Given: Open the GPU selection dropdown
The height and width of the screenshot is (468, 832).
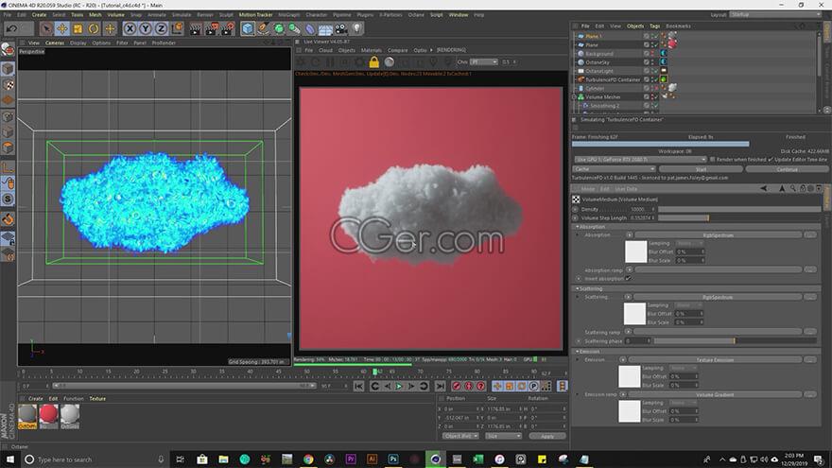Looking at the screenshot, I should 640,159.
